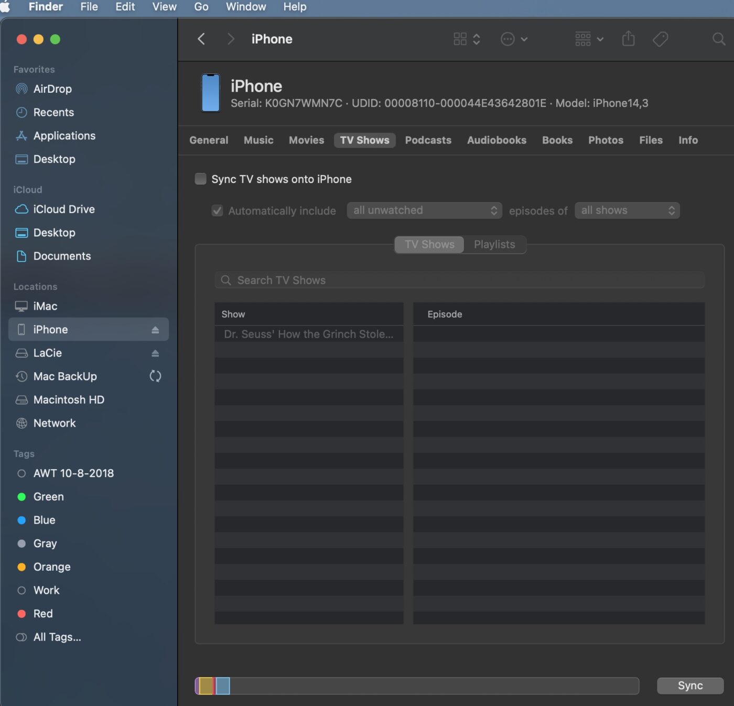The width and height of the screenshot is (734, 706).
Task: Click the All Tags icon
Action: point(21,637)
